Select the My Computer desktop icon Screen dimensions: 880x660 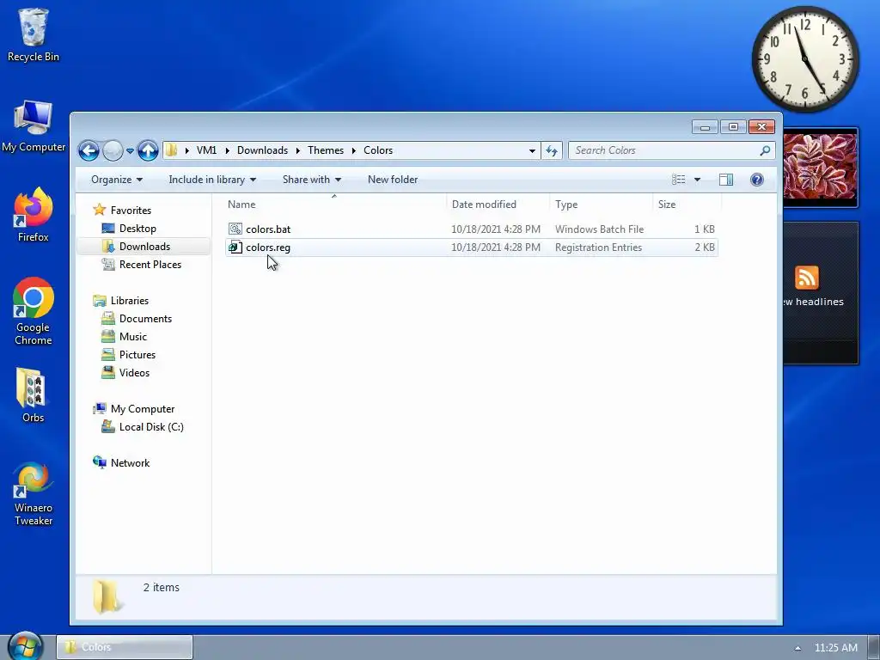pyautogui.click(x=34, y=127)
